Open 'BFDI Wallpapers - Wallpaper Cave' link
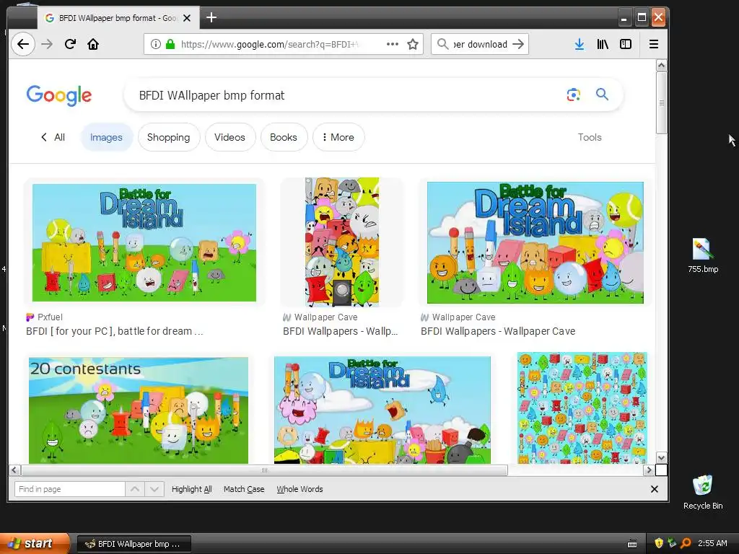This screenshot has height=554, width=739. coord(498,331)
